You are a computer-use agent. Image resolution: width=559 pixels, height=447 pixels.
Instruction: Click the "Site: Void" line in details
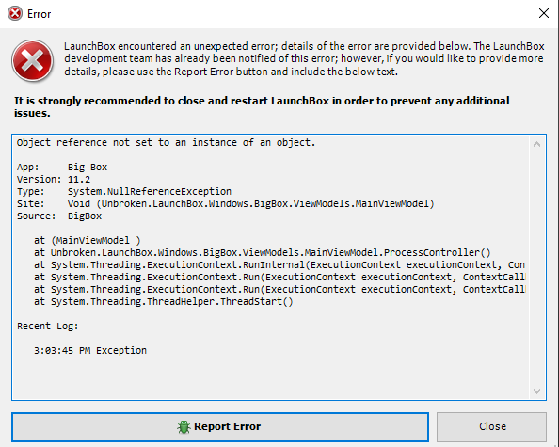click(x=225, y=203)
